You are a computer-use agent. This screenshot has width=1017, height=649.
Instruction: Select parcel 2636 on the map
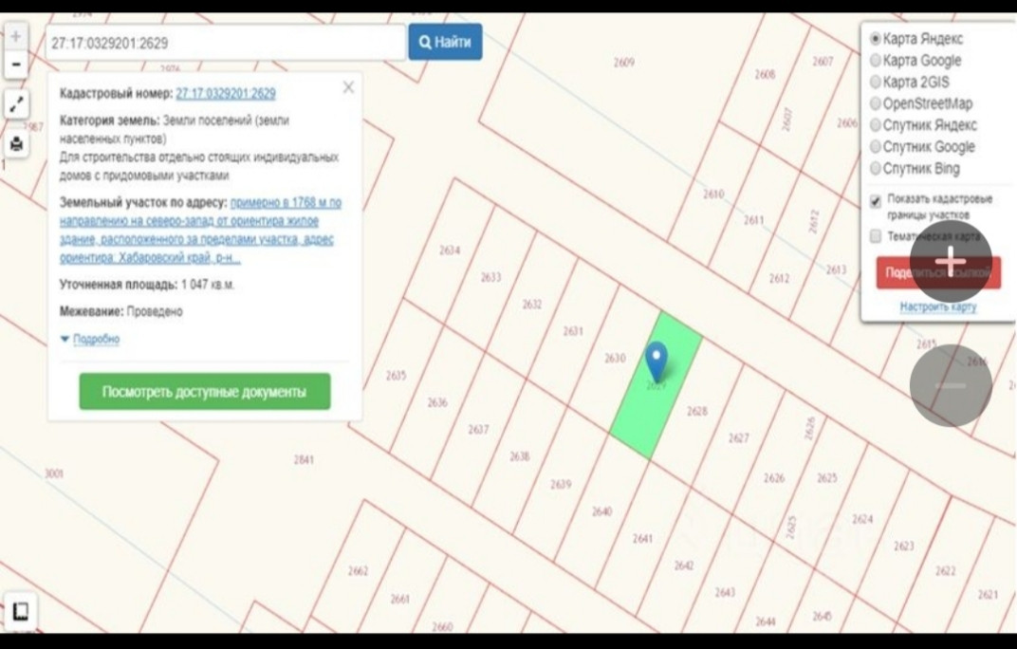pyautogui.click(x=436, y=402)
